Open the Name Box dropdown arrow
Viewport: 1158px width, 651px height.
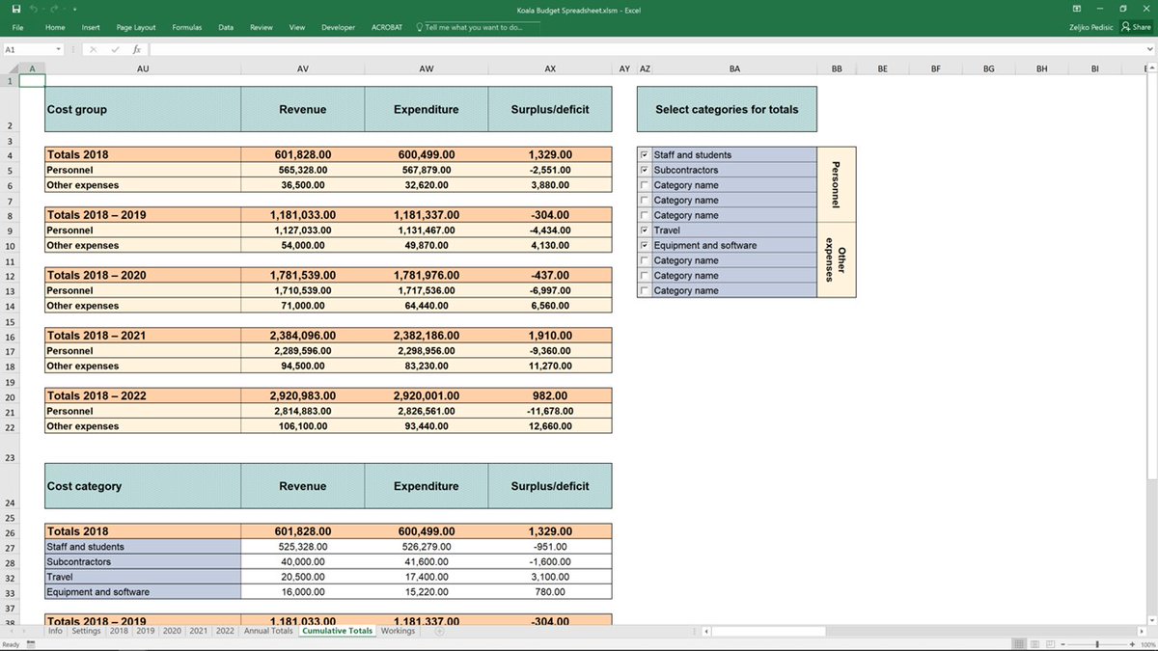coord(59,49)
